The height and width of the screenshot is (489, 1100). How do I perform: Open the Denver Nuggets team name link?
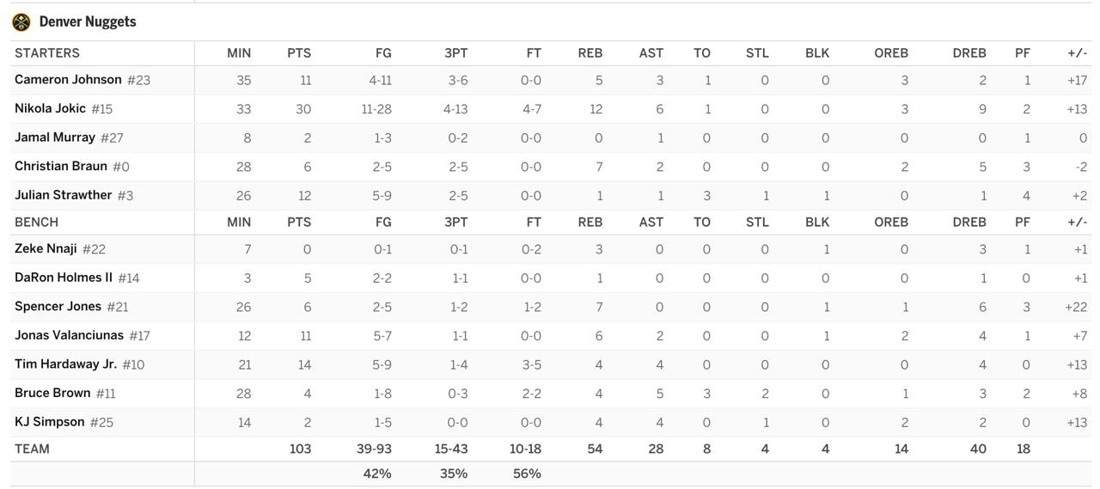click(x=88, y=22)
